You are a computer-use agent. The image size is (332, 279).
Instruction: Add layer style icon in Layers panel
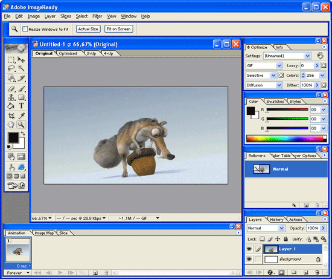(x=270, y=272)
